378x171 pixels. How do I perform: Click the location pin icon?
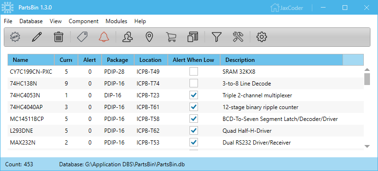tap(149, 37)
